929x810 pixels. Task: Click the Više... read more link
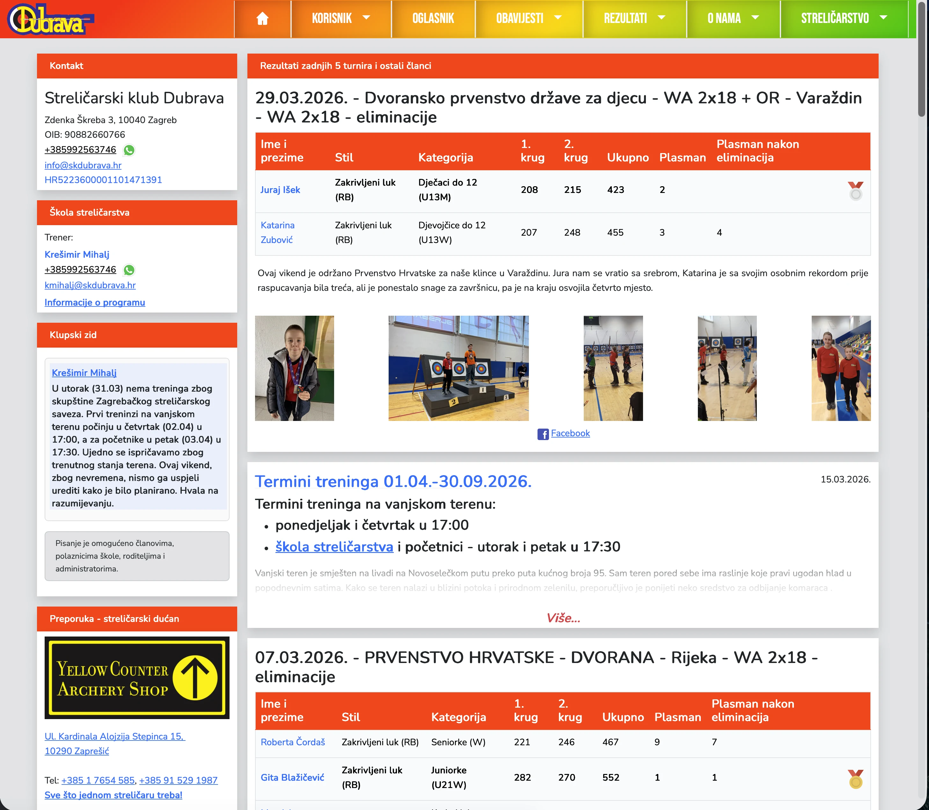(563, 618)
